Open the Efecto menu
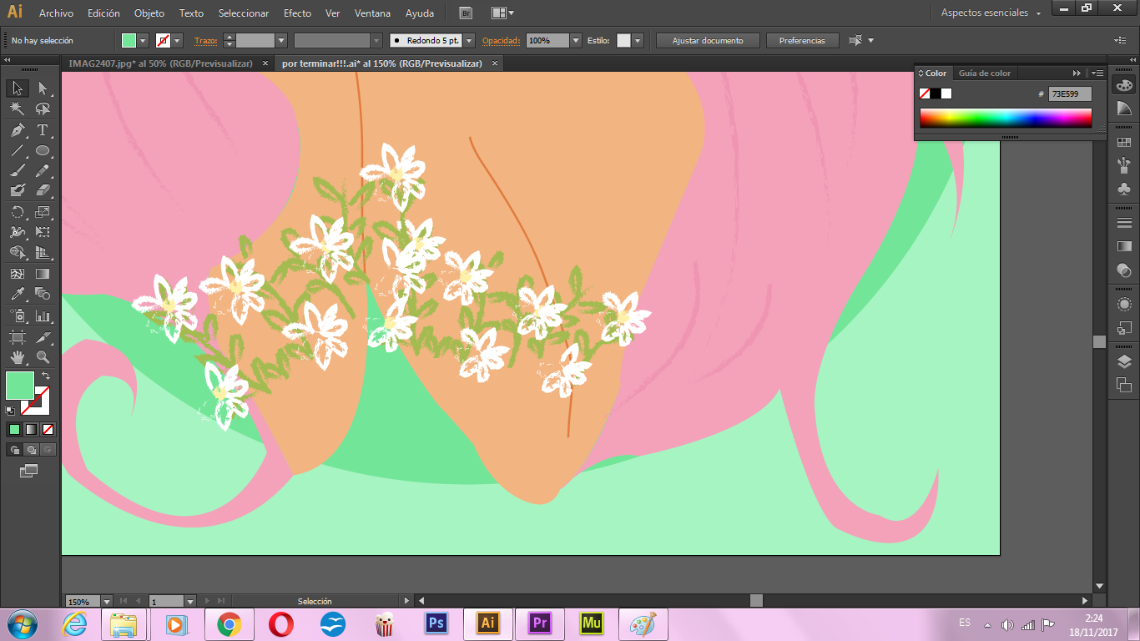Screen dimensions: 1140x641 point(297,13)
